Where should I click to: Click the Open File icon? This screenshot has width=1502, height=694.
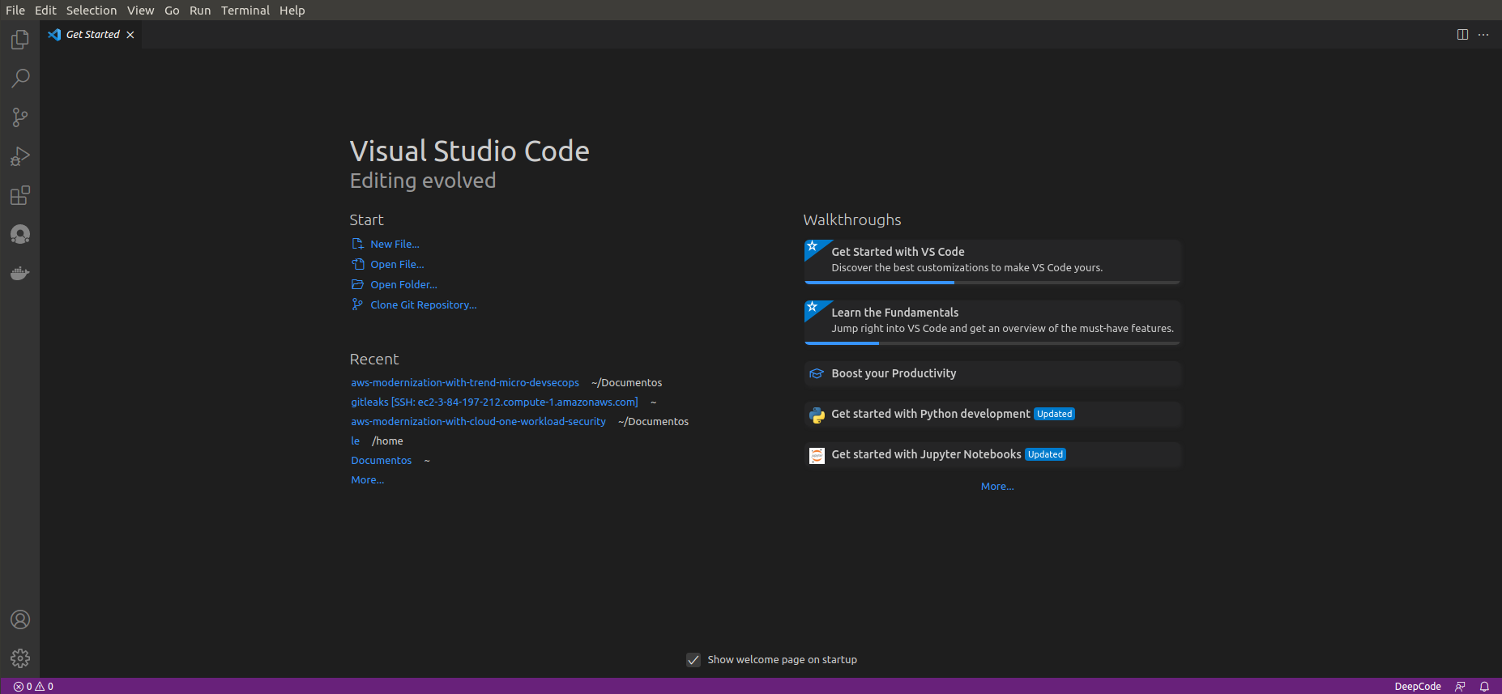click(357, 264)
